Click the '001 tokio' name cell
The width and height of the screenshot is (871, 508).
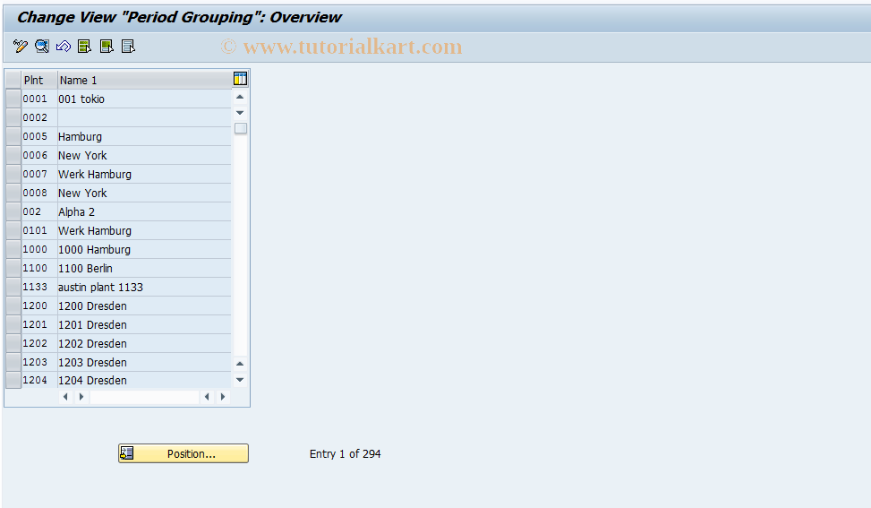(144, 99)
